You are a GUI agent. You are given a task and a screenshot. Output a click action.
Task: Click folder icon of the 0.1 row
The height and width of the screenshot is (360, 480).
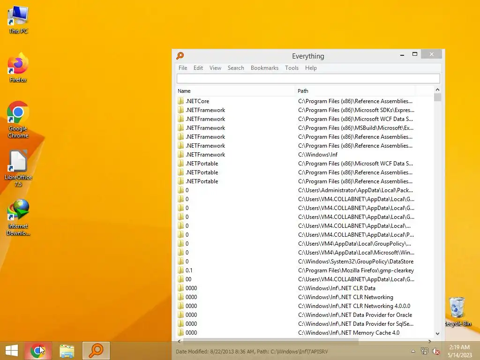pyautogui.click(x=180, y=270)
